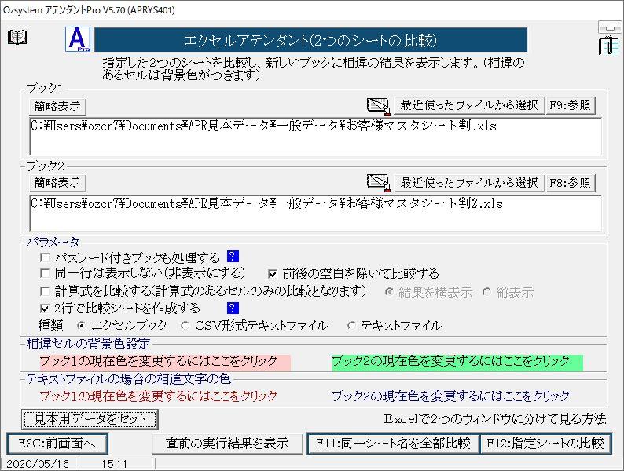Screen dimensions: 624x471
Task: Open help for パスワード付きブックも処理する
Action: click(x=233, y=257)
